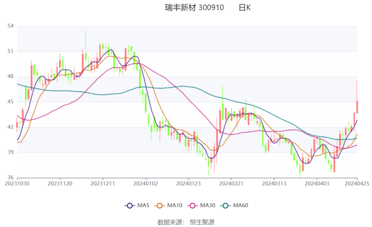
Task: Toggle the MA30 pink legend circle
Action: tap(192, 206)
